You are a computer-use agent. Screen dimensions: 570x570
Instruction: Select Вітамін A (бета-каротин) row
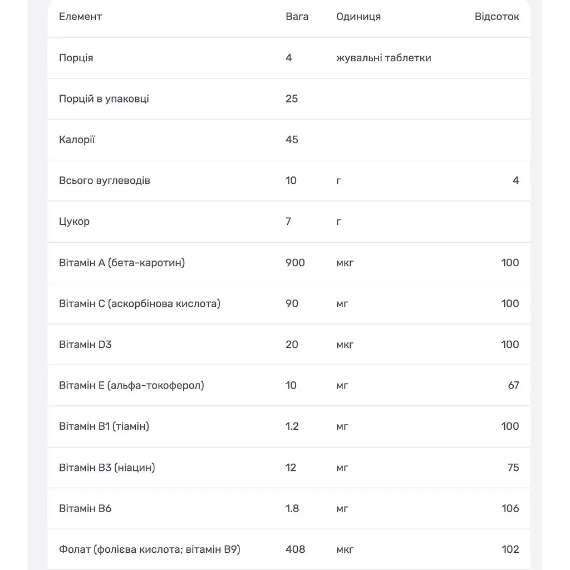coord(289,263)
